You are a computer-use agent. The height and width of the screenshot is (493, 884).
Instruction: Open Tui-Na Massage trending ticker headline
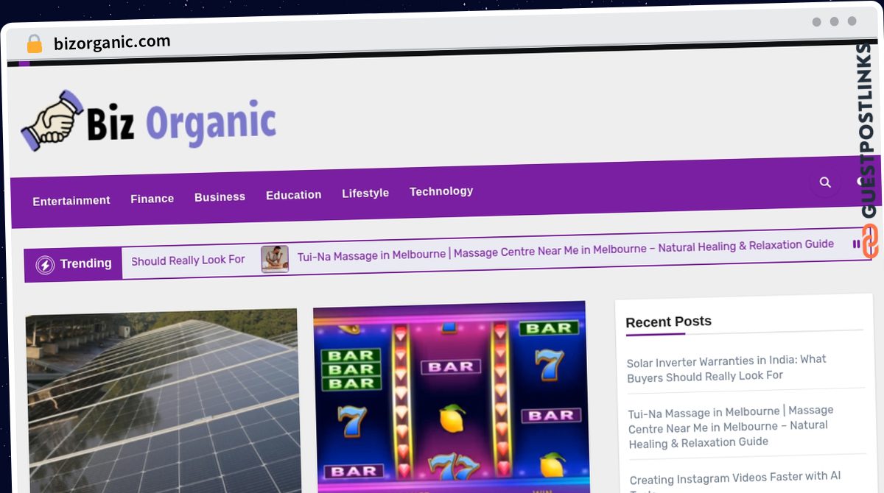[566, 250]
